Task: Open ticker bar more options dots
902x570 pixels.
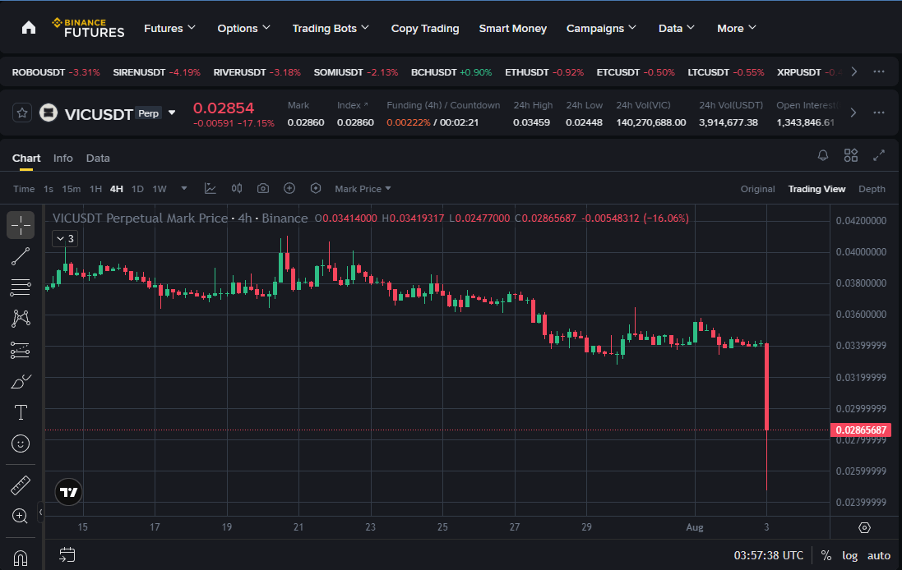Action: 878,71
